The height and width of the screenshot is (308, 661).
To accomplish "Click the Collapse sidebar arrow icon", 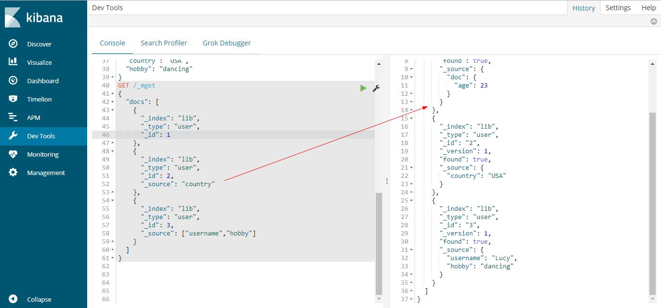I will pyautogui.click(x=13, y=299).
